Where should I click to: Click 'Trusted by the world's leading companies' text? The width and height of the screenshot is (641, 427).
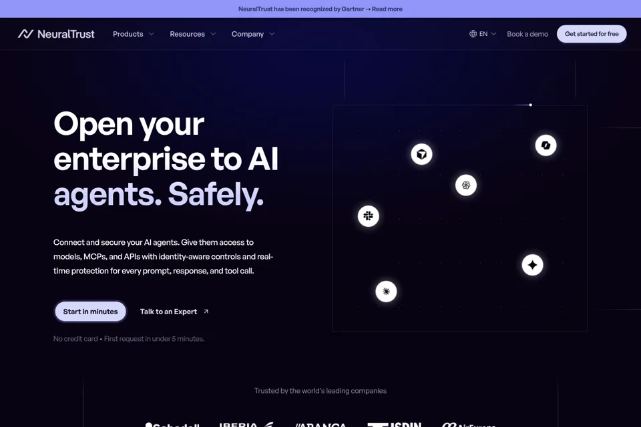tap(320, 390)
